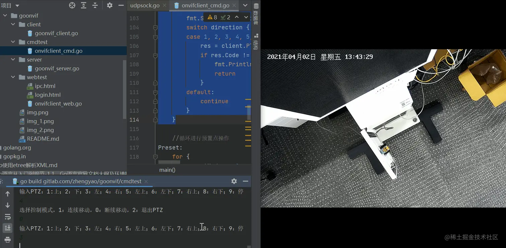The width and height of the screenshot is (506, 248).
Task: Click the next-warning down chevron in inspections widget
Action: [x=246, y=17]
